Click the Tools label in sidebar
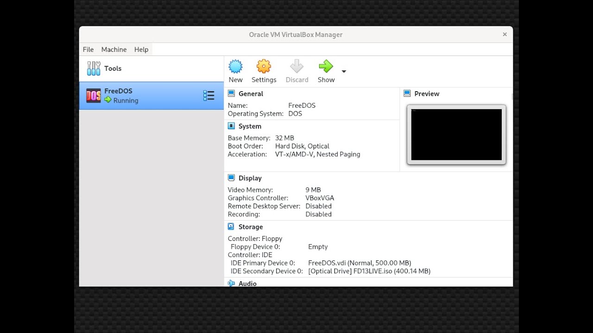 [x=113, y=68]
